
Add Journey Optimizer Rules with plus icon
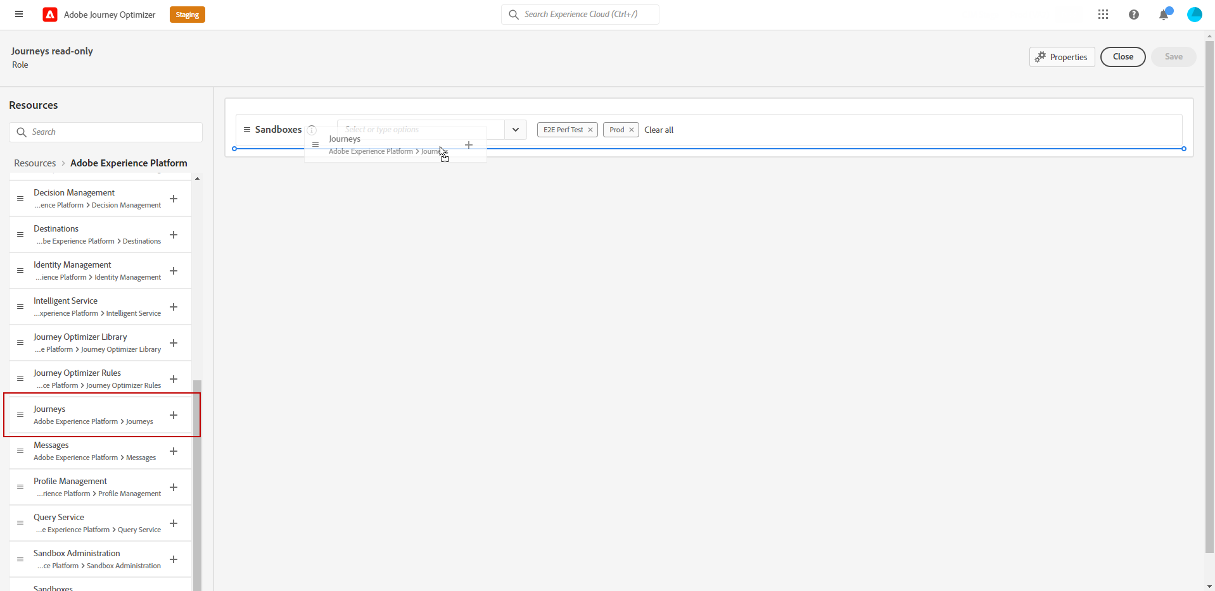click(174, 379)
